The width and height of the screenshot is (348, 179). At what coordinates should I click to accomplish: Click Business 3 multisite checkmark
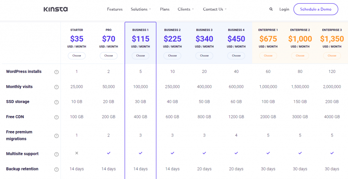[204, 153]
